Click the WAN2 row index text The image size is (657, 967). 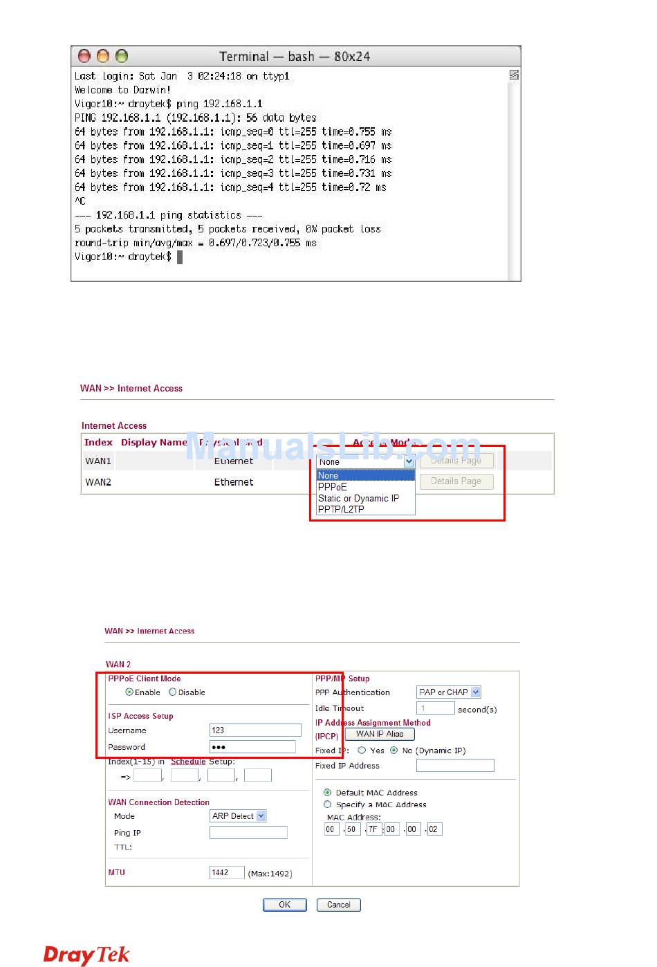tap(98, 482)
